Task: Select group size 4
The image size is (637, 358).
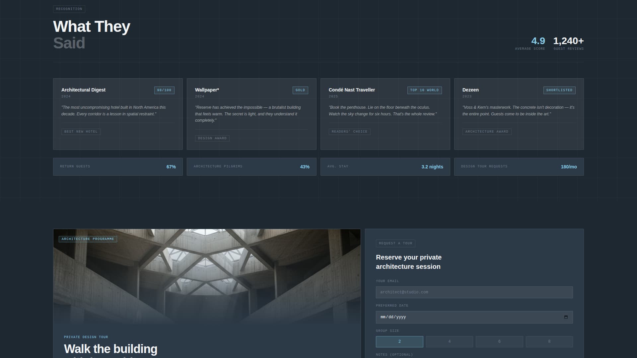Action: [449, 341]
